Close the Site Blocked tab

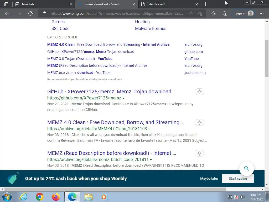coord(196,4)
